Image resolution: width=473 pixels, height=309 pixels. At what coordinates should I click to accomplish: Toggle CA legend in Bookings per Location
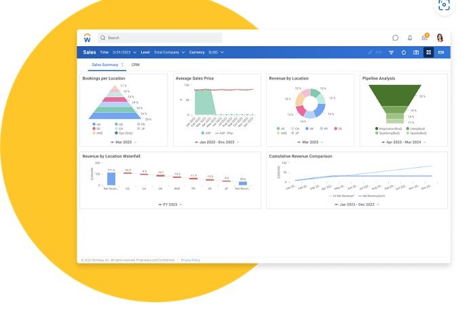[119, 128]
